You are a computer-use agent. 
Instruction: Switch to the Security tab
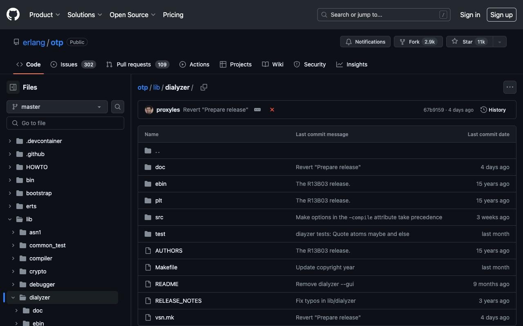pos(310,64)
